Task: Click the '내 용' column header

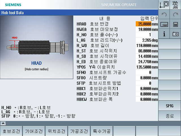Action: 105,18
